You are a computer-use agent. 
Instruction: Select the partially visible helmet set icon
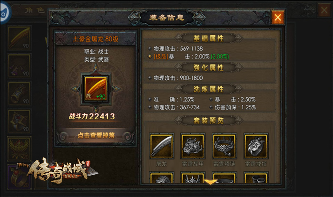click(193, 178)
